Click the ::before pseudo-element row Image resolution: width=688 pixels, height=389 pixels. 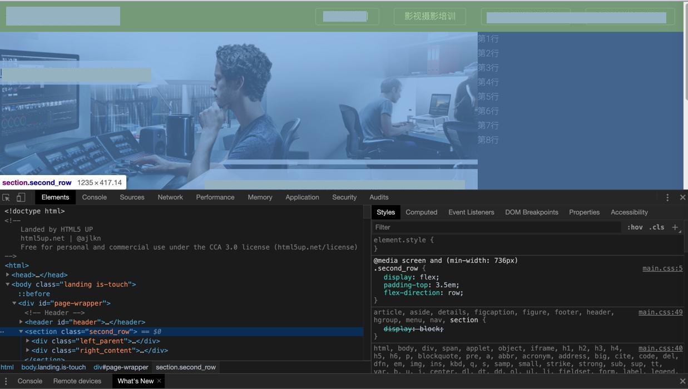pos(34,293)
